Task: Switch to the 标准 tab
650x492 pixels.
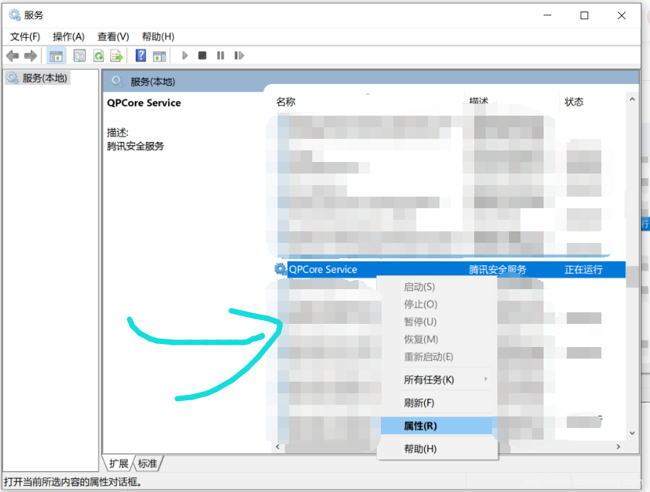Action: coord(147,463)
